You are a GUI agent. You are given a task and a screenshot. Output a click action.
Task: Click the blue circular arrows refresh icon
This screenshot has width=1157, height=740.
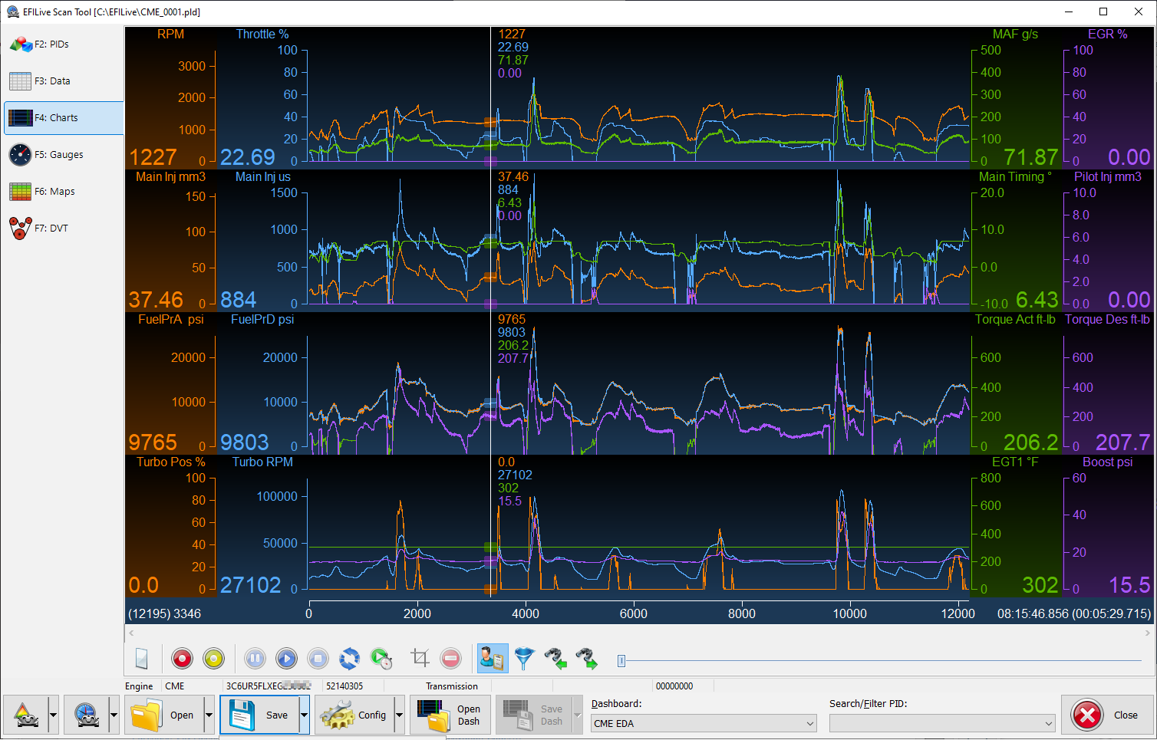pyautogui.click(x=349, y=659)
